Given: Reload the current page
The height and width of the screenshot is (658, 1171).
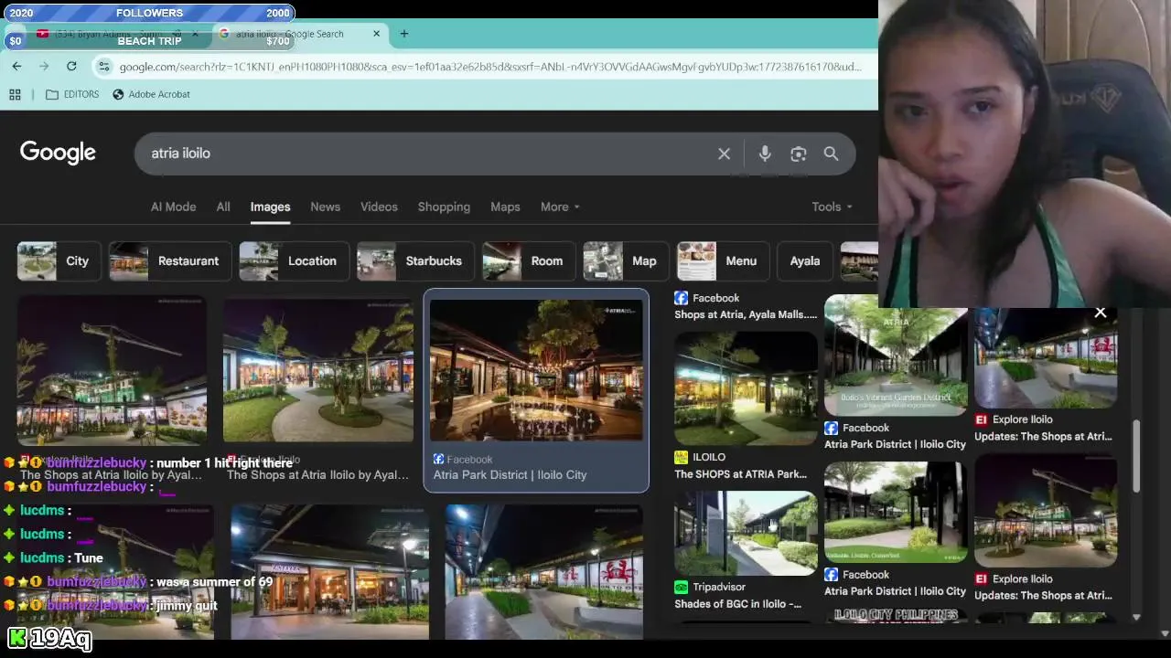Looking at the screenshot, I should pyautogui.click(x=71, y=66).
